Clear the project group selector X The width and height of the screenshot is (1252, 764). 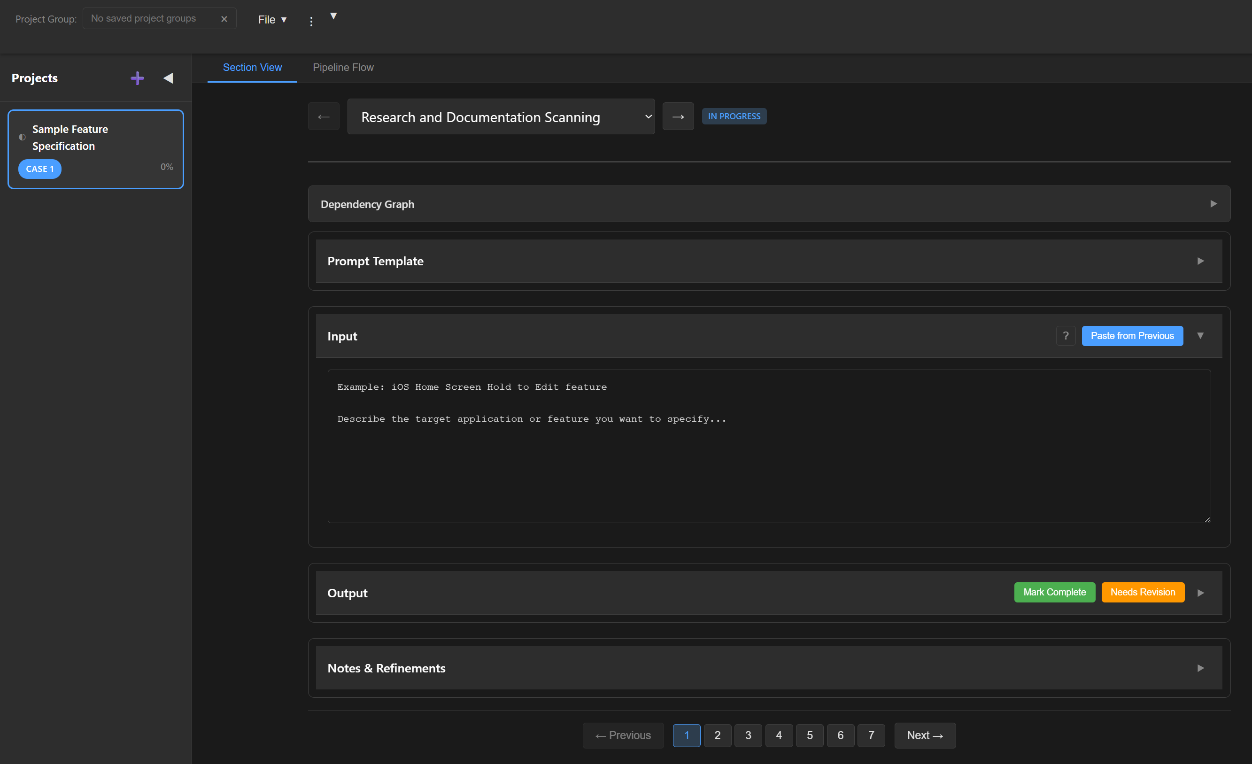coord(224,19)
